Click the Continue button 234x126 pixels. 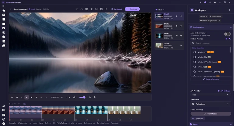[132, 9]
